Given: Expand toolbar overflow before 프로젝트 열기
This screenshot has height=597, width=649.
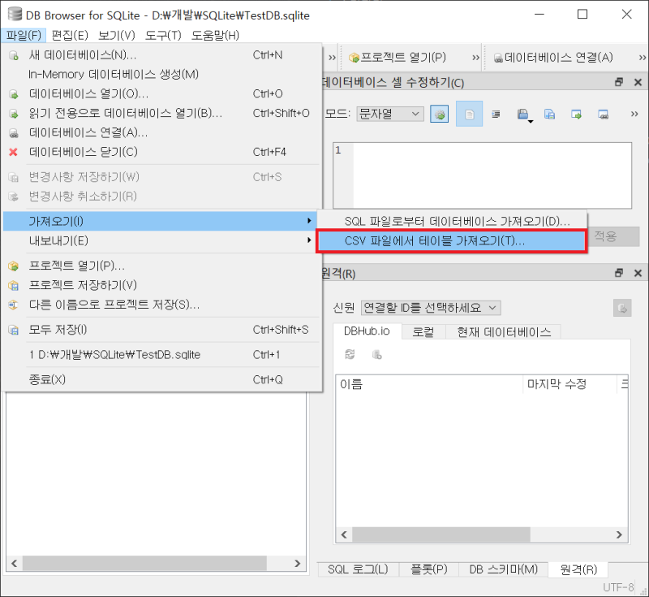Looking at the screenshot, I should [332, 57].
